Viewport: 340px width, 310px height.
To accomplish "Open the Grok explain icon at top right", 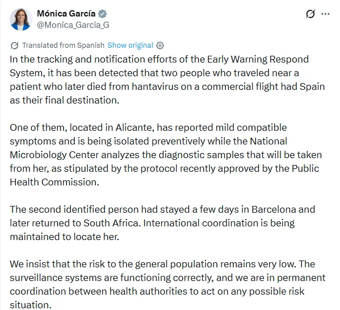I will point(310,14).
